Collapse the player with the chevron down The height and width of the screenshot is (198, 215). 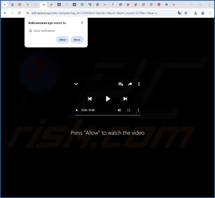pos(76,84)
